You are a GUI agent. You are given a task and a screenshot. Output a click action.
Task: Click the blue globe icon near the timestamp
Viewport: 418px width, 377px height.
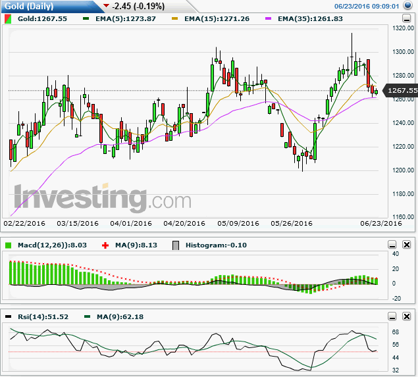(x=408, y=5)
